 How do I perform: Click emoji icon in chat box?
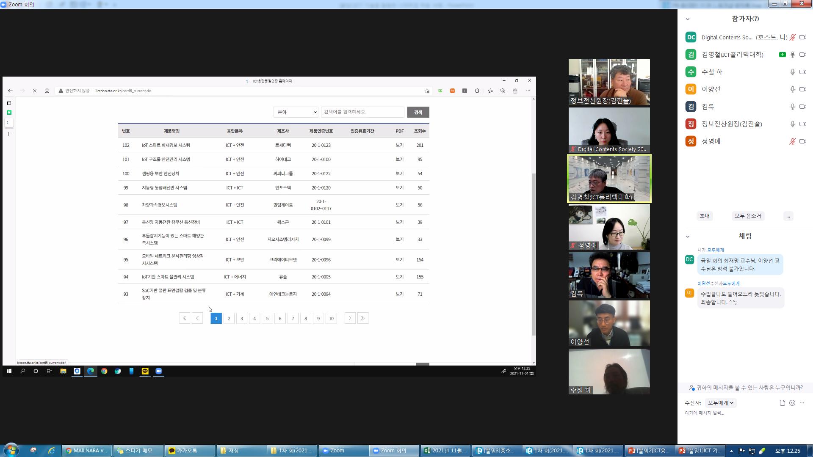click(x=792, y=403)
